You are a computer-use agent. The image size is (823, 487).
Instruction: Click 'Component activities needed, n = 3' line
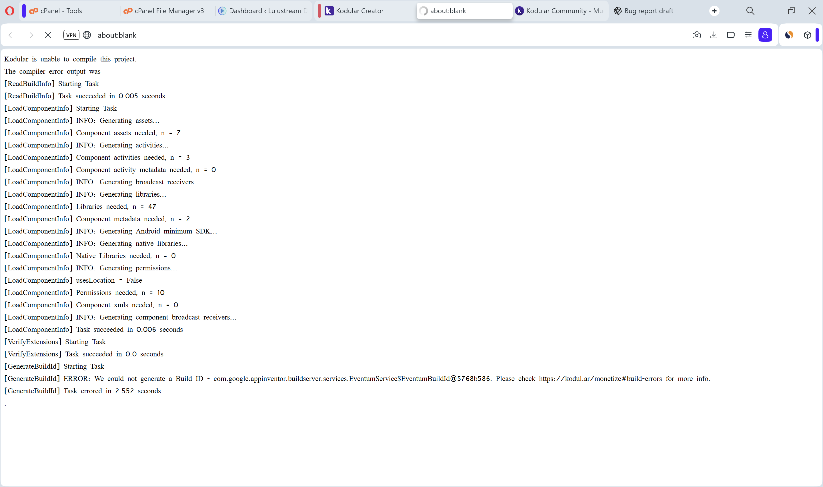point(97,157)
